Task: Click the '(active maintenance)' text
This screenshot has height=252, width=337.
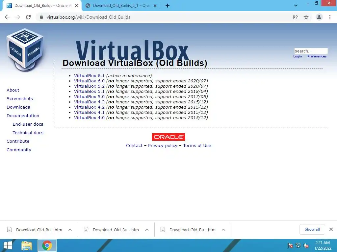Action: 129,76
